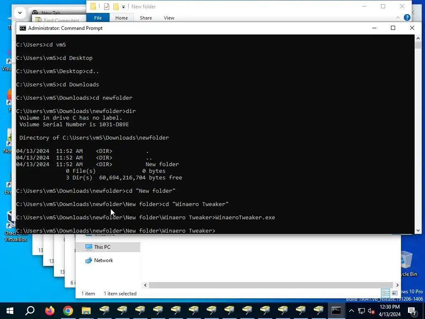This screenshot has height=319, width=425.
Task: Open File Explorer help icon
Action: (x=407, y=17)
